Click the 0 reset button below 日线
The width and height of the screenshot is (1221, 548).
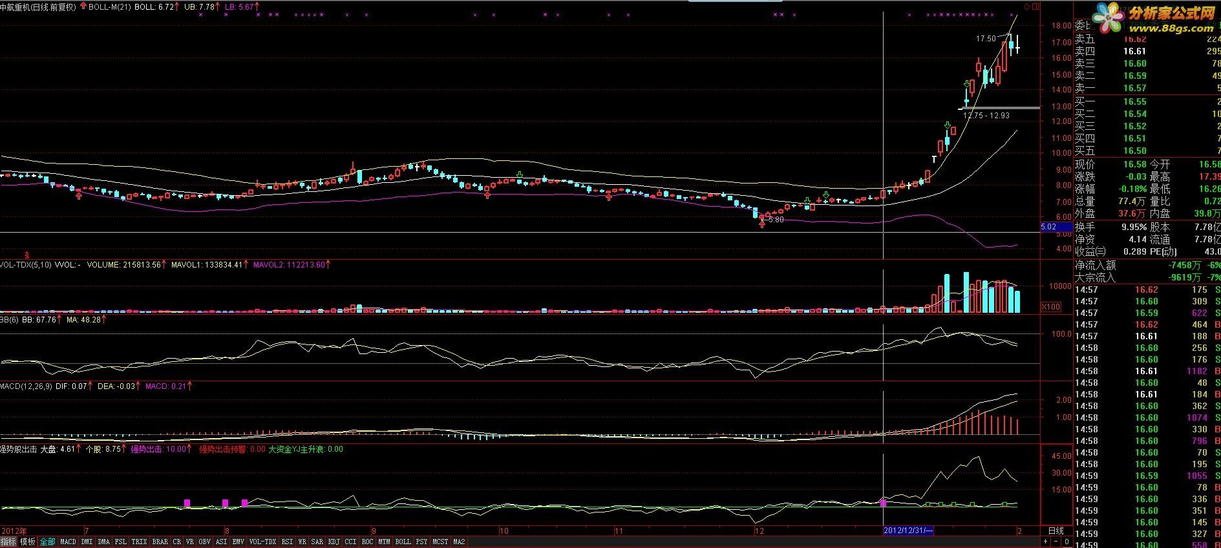[1067, 542]
